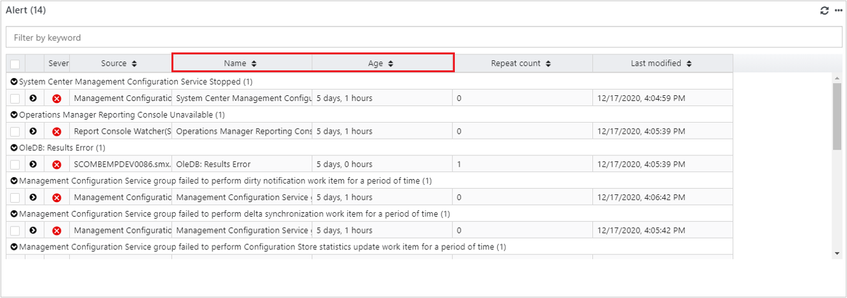Image resolution: width=847 pixels, height=298 pixels.
Task: Sort alerts by Repeat count arrows
Action: point(548,63)
